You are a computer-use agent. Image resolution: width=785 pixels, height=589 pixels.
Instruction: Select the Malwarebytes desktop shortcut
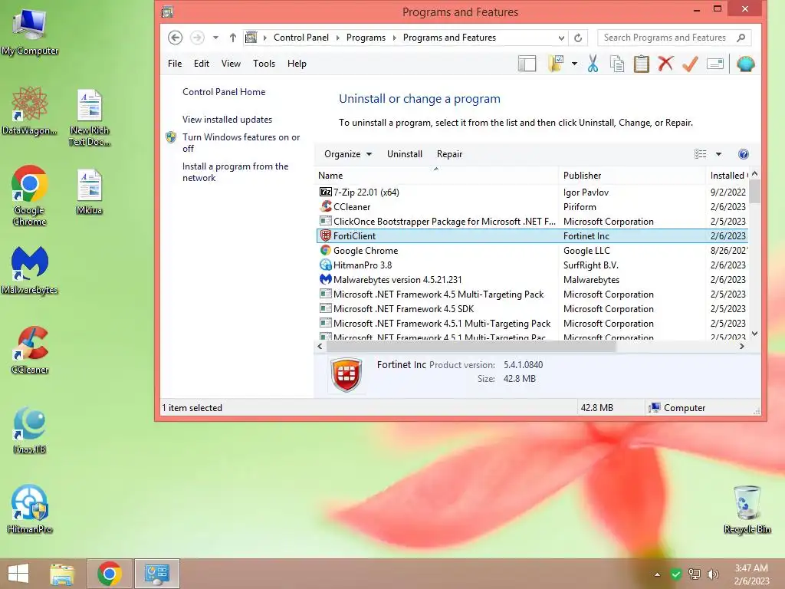(x=30, y=271)
